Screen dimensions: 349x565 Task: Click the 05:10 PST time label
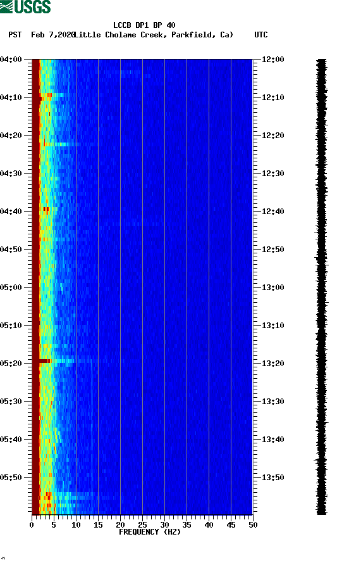[11, 326]
